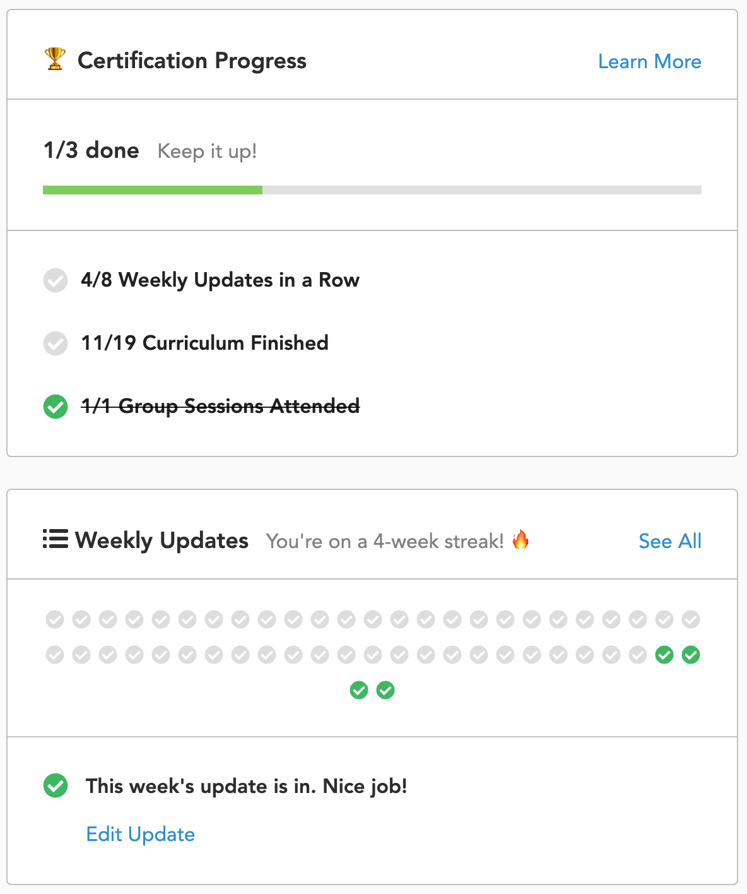Screen dimensions: 747x894
Task: Open the See All weekly updates link
Action: [x=670, y=541]
